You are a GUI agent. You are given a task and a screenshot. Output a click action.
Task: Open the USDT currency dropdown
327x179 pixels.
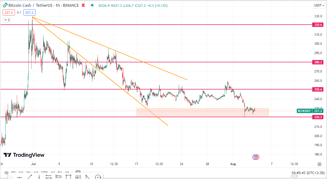coord(319,5)
